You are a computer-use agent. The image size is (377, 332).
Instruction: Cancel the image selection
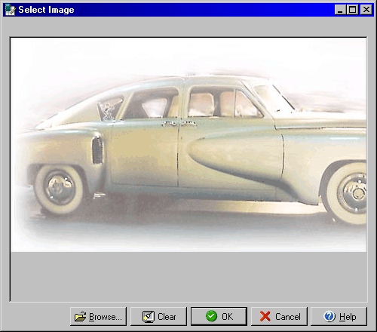(279, 316)
